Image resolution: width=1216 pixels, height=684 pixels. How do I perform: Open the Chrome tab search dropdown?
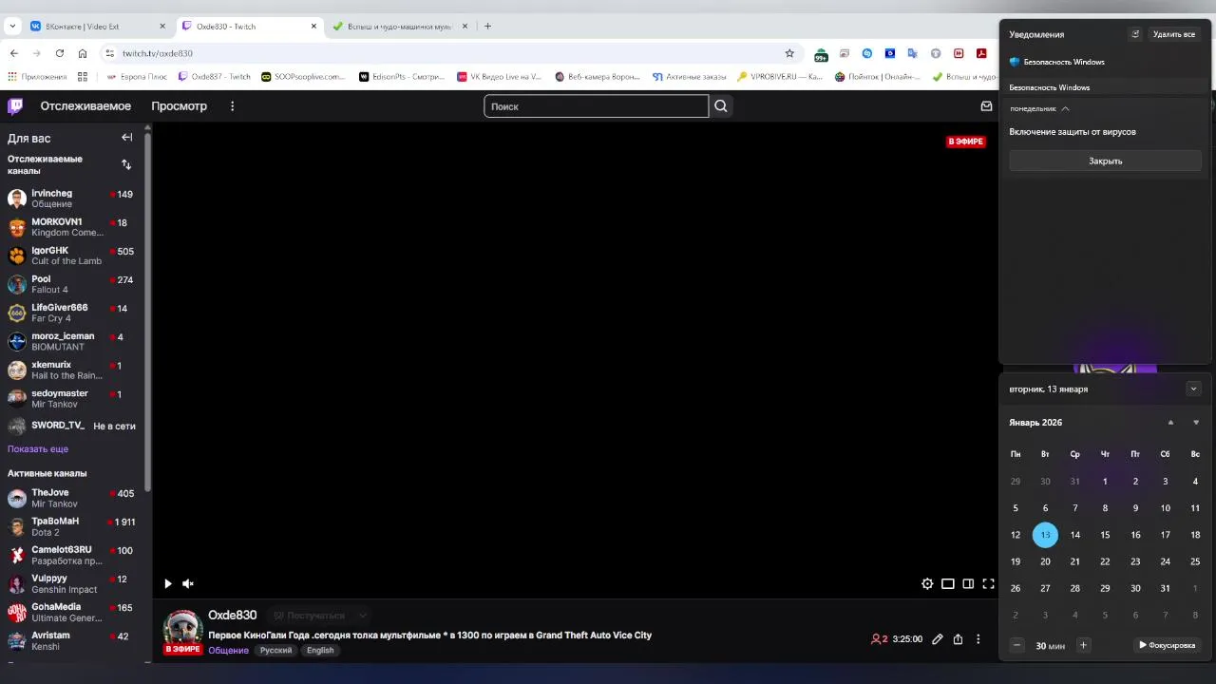click(x=12, y=26)
